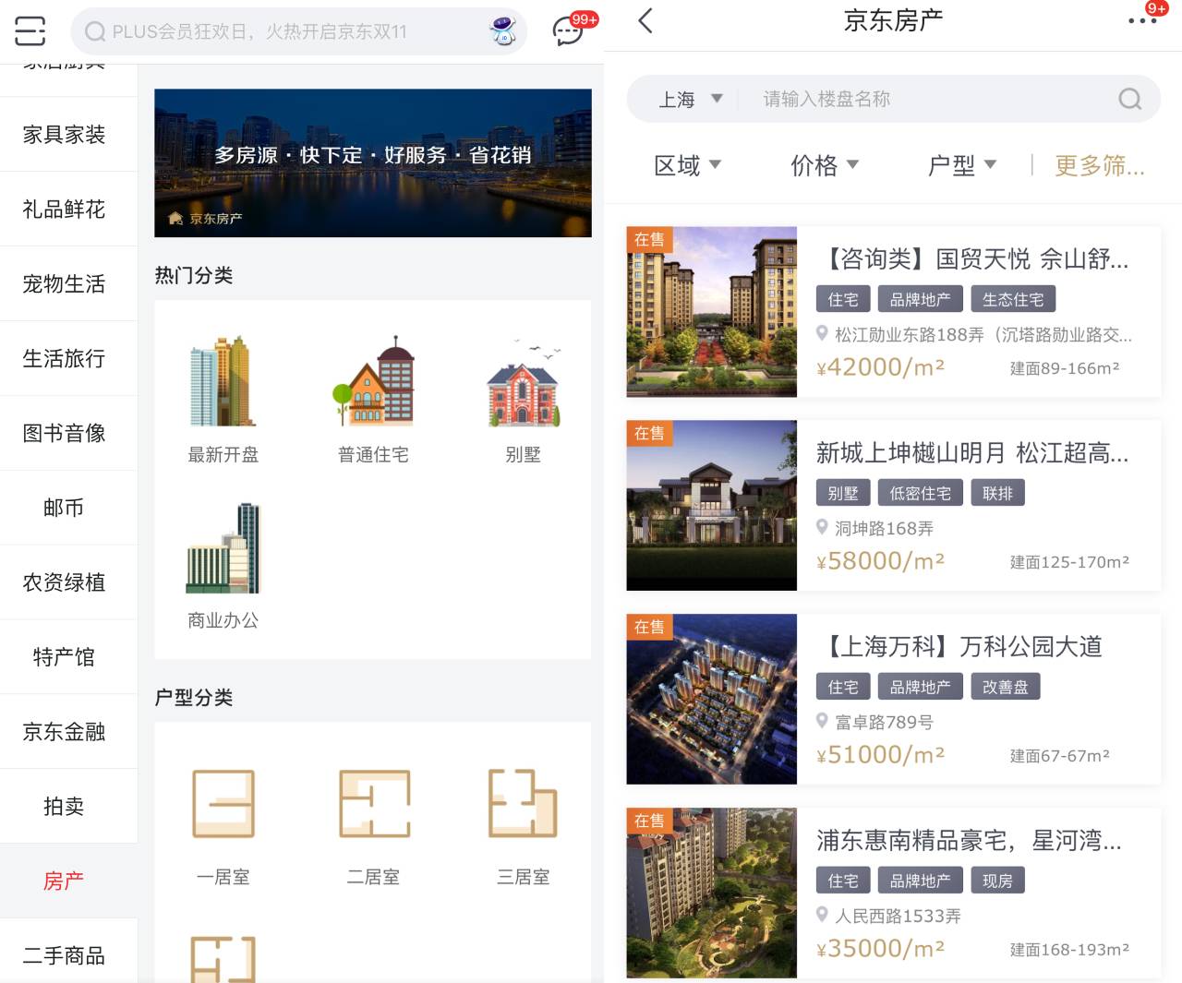This screenshot has width=1182, height=983.
Task: Open the messages icon showing 99+ badge
Action: [566, 31]
